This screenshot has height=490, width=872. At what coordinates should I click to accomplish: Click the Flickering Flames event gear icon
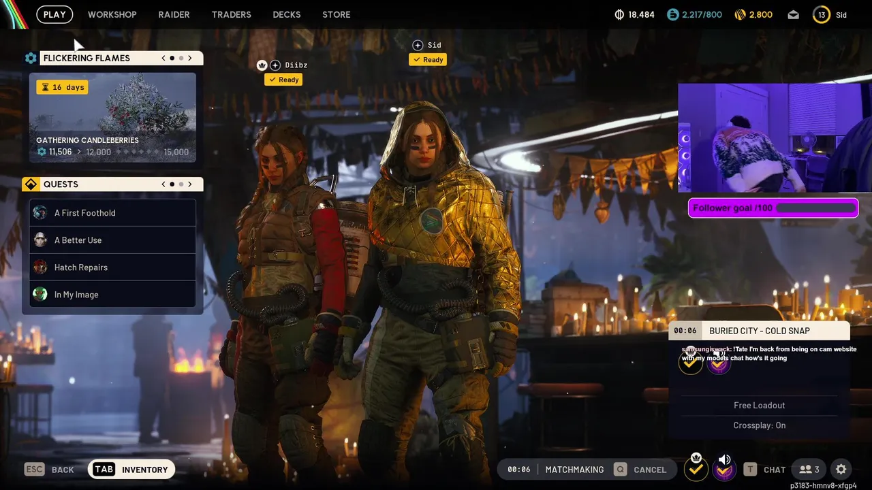pyautogui.click(x=31, y=58)
